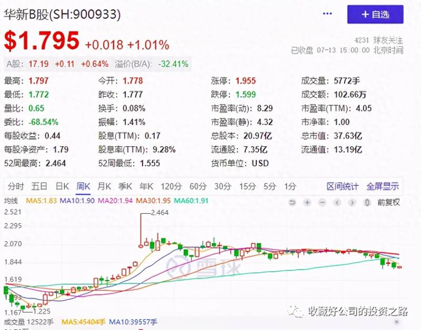Screen dimensions: 421x330
Task: Switch to the 120分 chart tab
Action: click(x=172, y=186)
